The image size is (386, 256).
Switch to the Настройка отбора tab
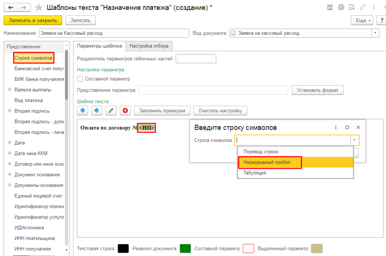[149, 46]
